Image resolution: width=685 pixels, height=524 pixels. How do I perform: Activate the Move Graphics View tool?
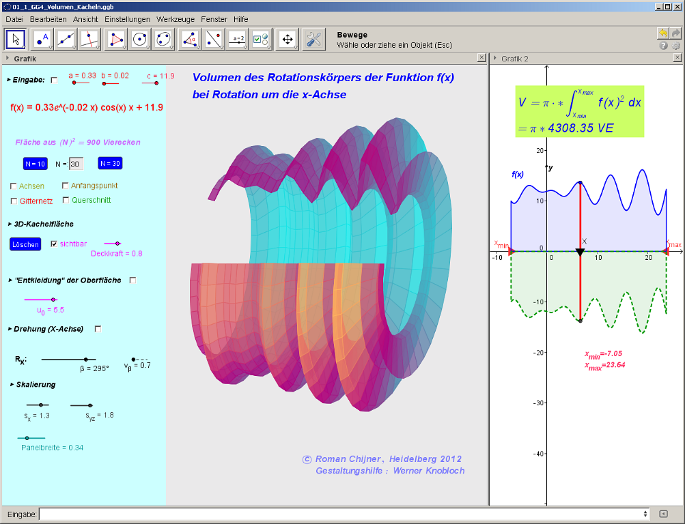(x=288, y=40)
